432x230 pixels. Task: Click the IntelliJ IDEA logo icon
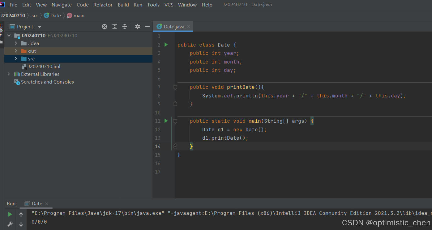point(2,4)
